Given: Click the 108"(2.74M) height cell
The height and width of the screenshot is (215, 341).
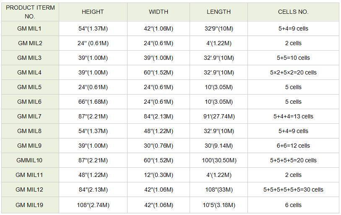Looking at the screenshot, I should (93, 205).
